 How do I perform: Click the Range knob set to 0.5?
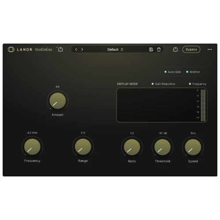[x=83, y=147]
